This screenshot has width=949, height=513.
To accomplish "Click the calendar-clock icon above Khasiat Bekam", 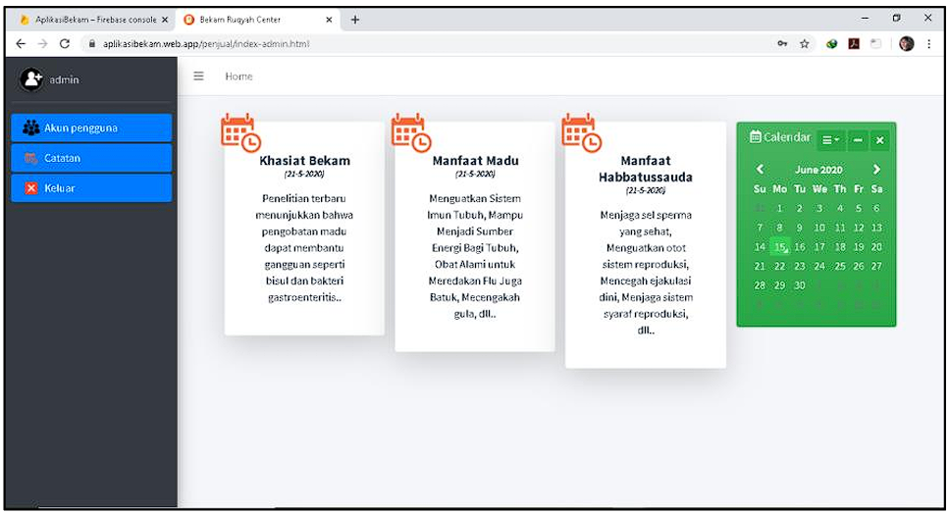I will tap(239, 133).
